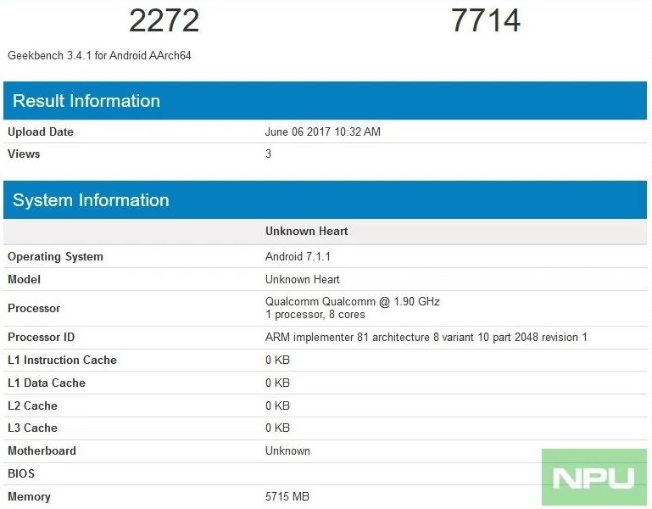Click the Geekbench 3.4.1 for Android AArch64 text
The width and height of the screenshot is (652, 509).
pos(99,55)
